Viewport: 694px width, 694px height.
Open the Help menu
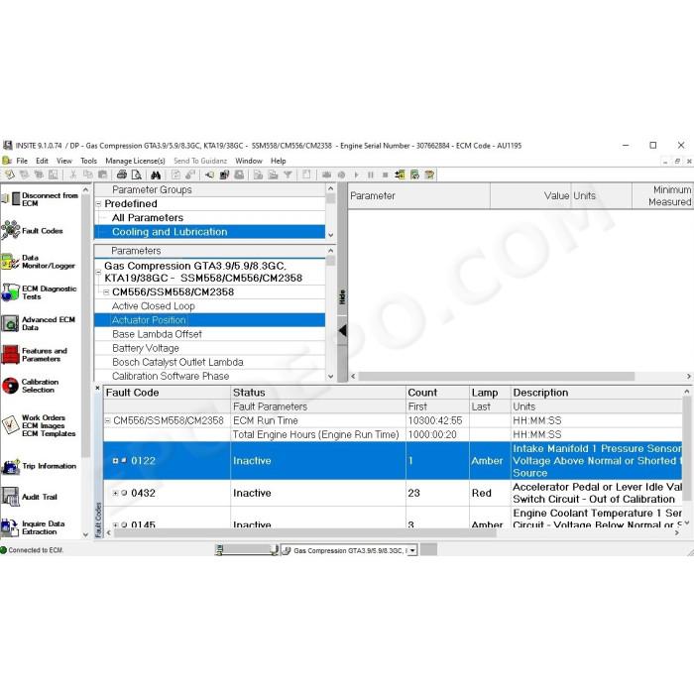pos(279,161)
